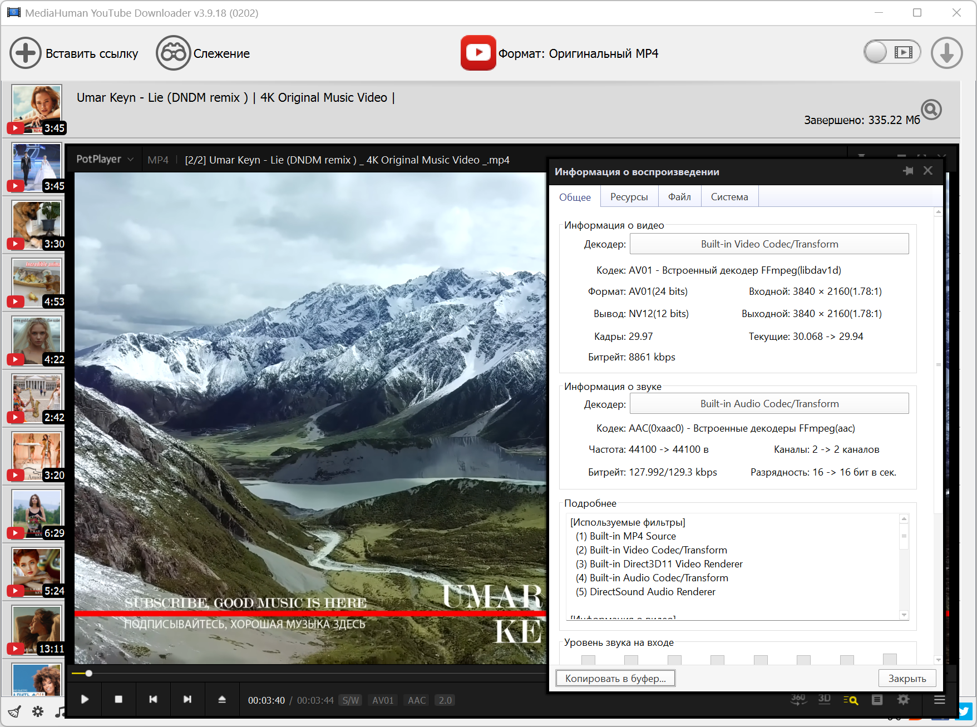977x727 pixels.
Task: Open Built-in Video Codec/Transform decoder selector
Action: click(x=769, y=244)
